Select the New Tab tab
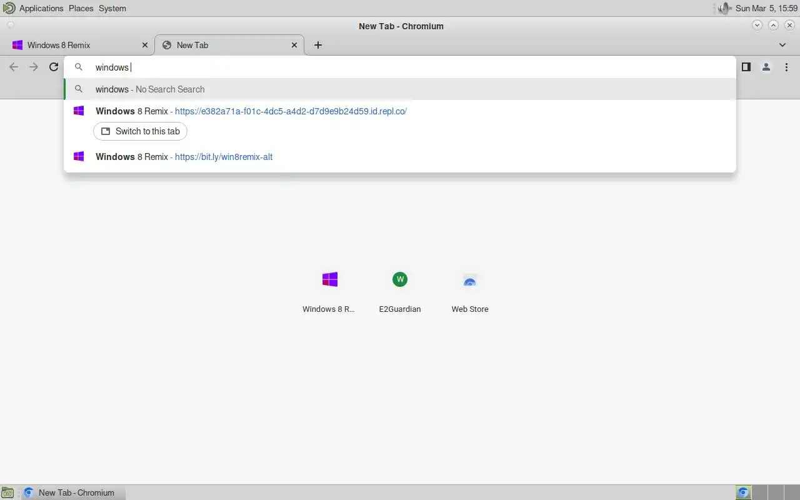Image resolution: width=800 pixels, height=500 pixels. click(229, 45)
